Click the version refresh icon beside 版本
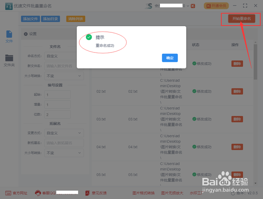263x199 pixels. click(x=233, y=193)
